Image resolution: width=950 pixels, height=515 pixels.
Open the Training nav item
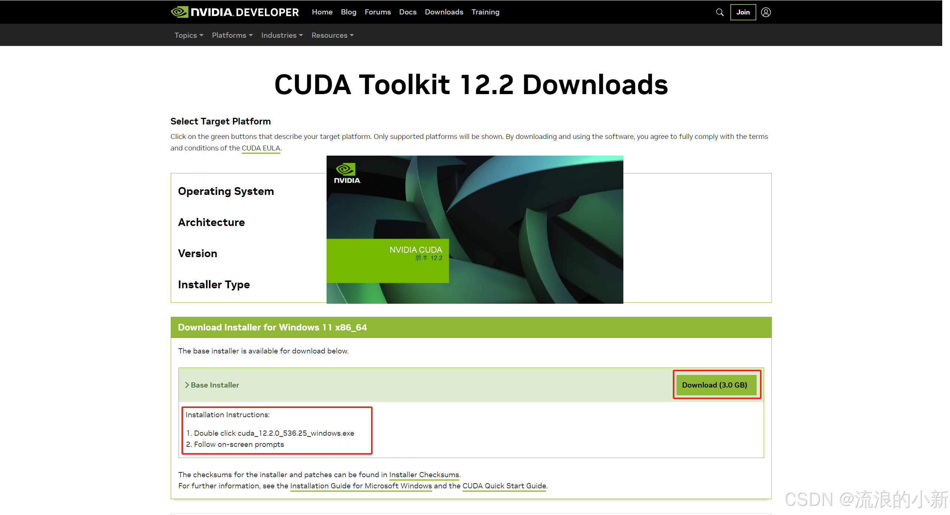(485, 12)
